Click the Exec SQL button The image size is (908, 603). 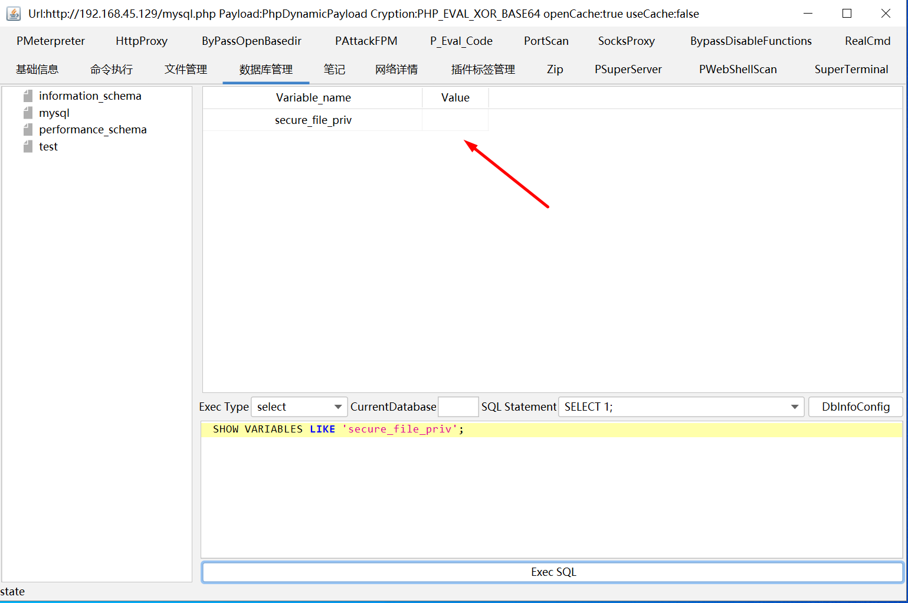coord(553,572)
